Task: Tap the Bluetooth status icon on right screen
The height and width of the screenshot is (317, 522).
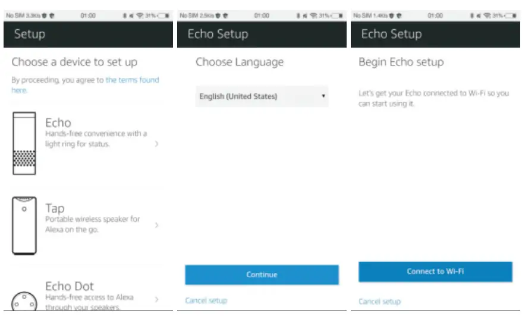Action: [x=471, y=15]
